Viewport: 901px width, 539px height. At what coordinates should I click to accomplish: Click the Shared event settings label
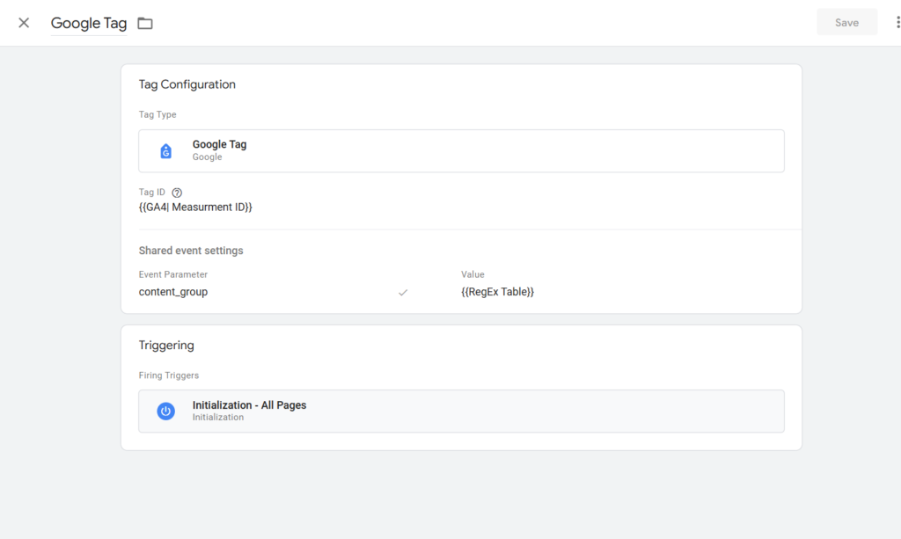191,251
